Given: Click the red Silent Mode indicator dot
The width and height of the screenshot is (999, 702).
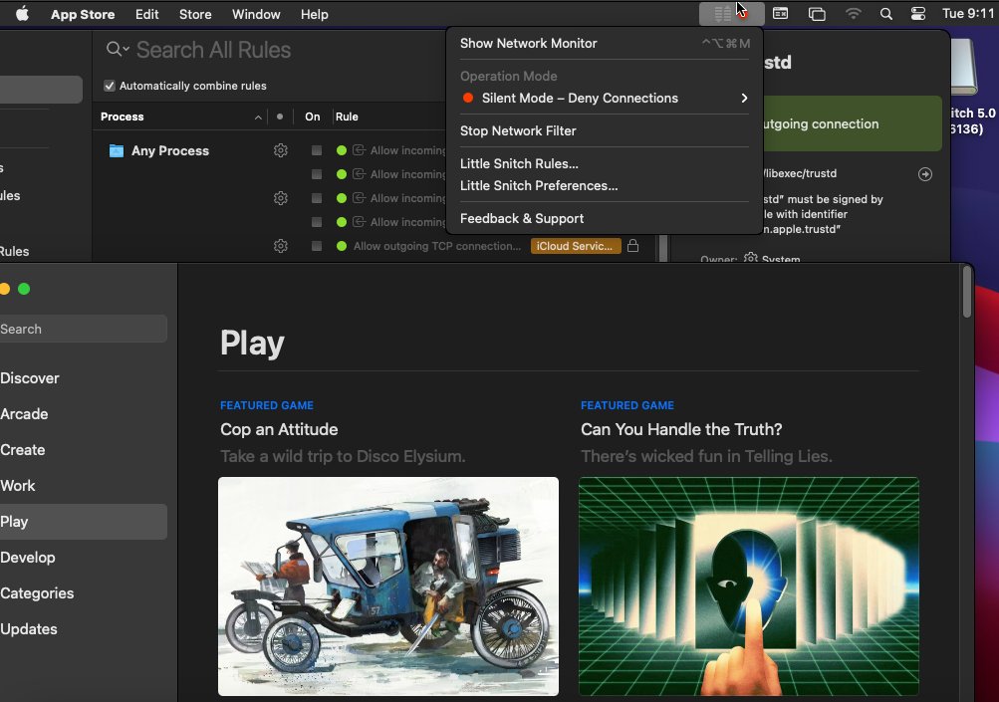Looking at the screenshot, I should [468, 99].
